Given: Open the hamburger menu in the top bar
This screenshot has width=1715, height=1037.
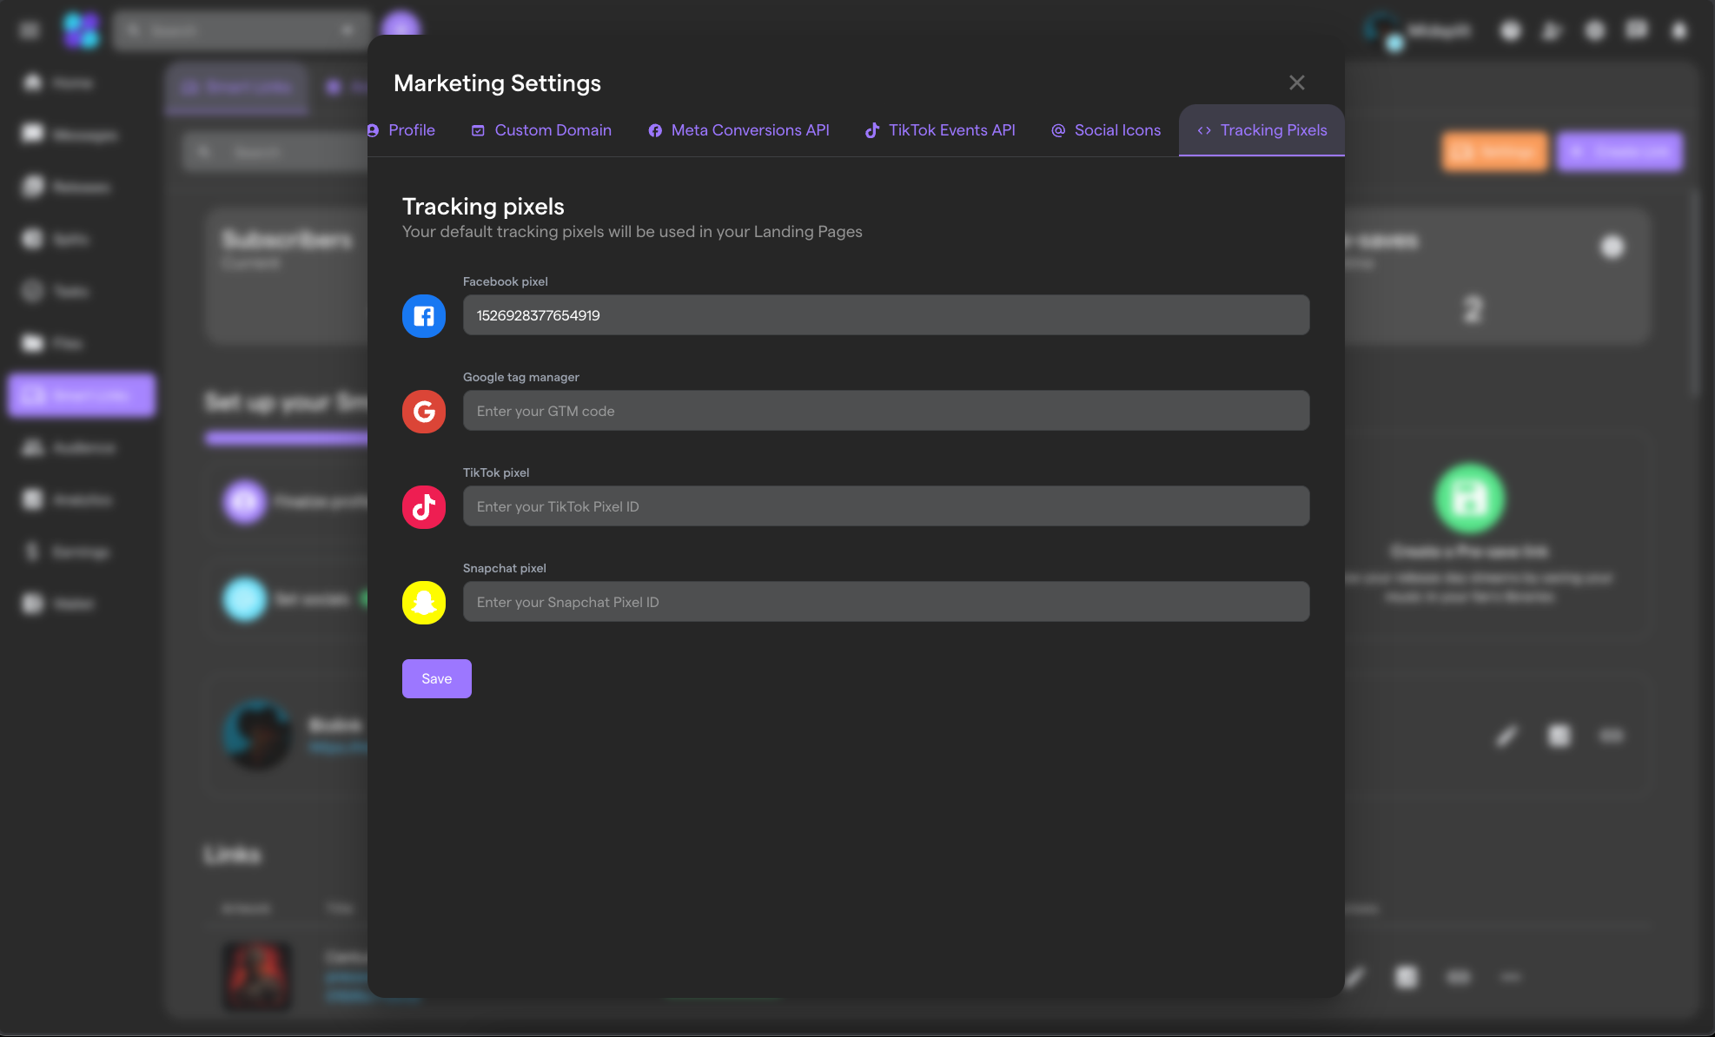Looking at the screenshot, I should pos(30,30).
